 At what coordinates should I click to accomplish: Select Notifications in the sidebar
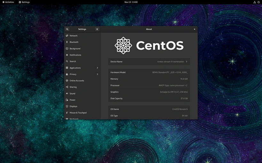tap(82, 55)
